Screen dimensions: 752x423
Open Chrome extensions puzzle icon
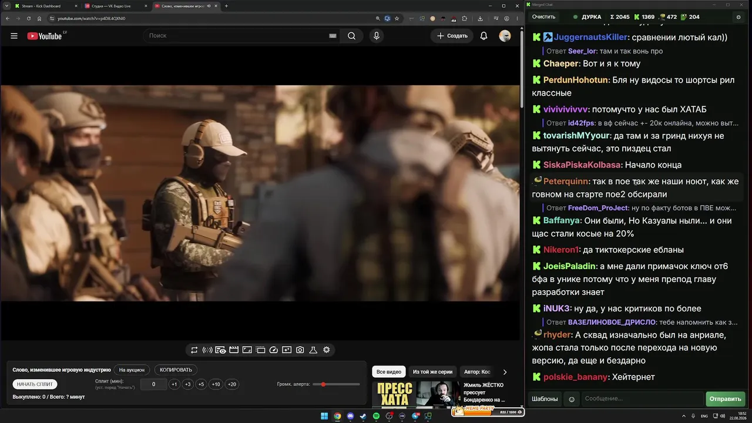464,18
